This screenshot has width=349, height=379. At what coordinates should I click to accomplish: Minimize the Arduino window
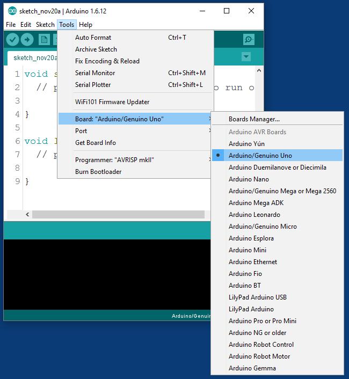[x=202, y=11]
